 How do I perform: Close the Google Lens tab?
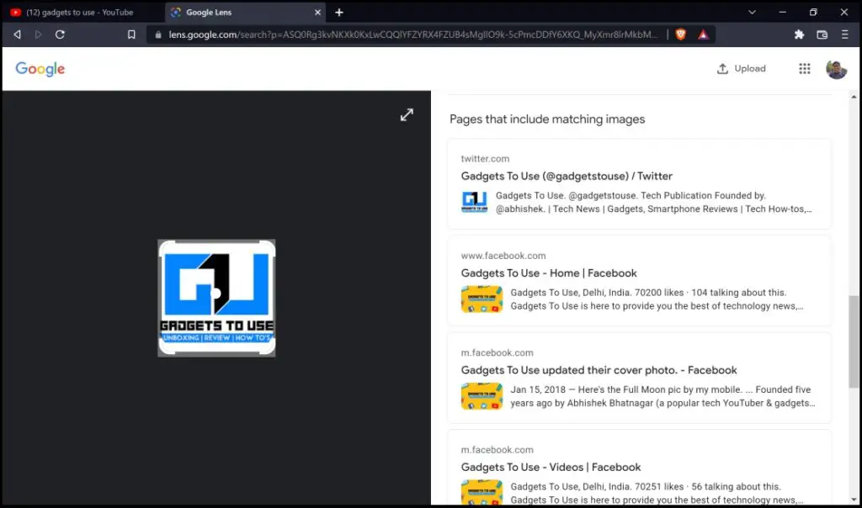pos(317,12)
